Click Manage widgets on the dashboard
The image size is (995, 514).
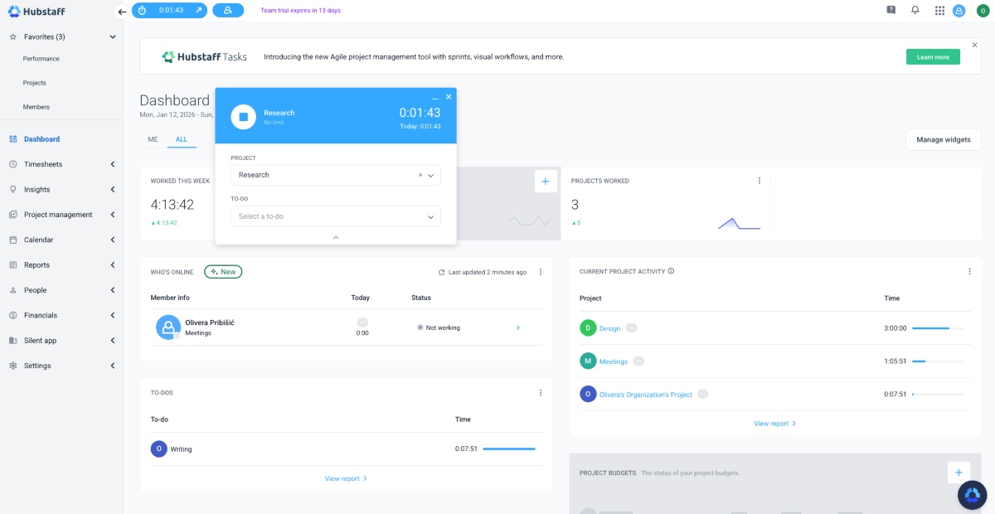tap(943, 139)
